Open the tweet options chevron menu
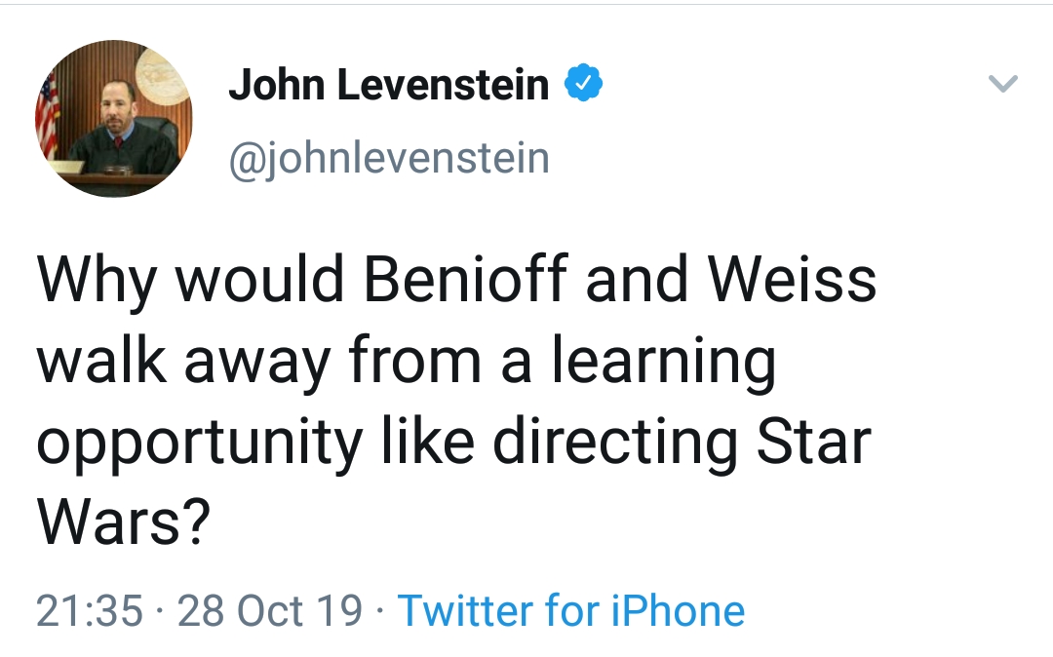 point(1003,85)
